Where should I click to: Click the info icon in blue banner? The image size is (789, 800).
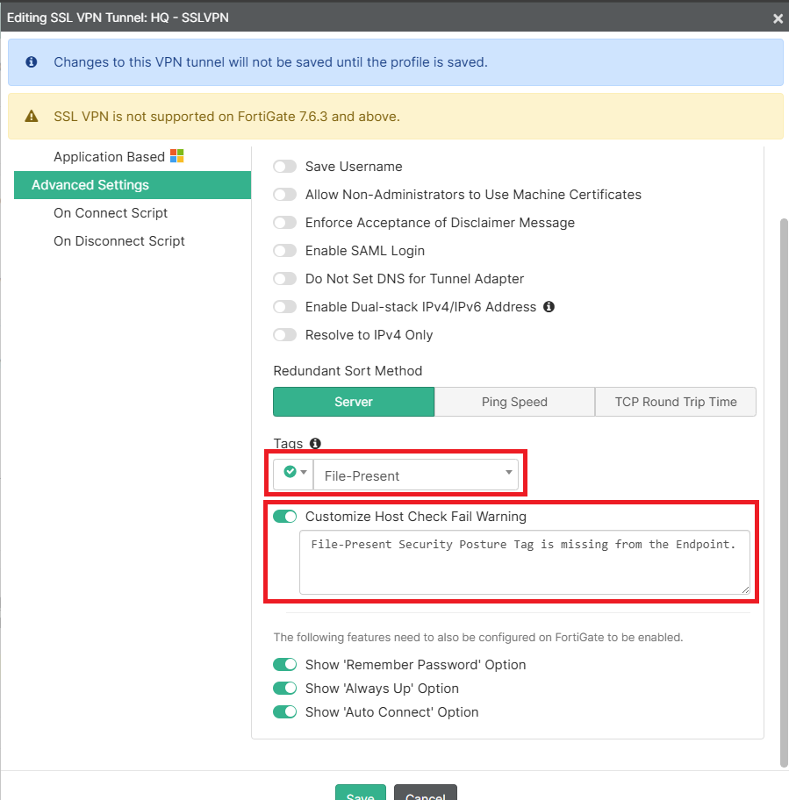pos(32,62)
